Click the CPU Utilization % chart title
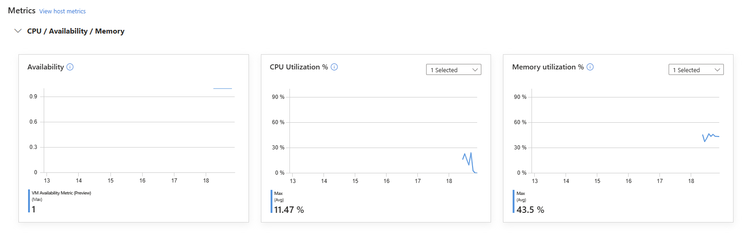This screenshot has width=751, height=234. pos(299,67)
